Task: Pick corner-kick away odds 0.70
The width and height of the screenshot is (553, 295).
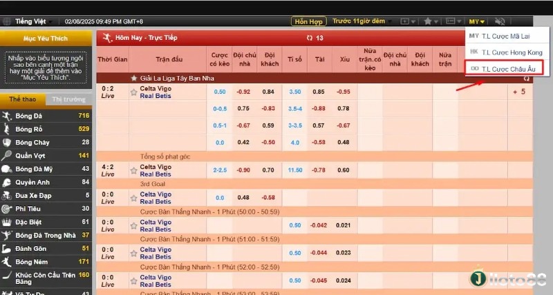Action: tap(268, 170)
